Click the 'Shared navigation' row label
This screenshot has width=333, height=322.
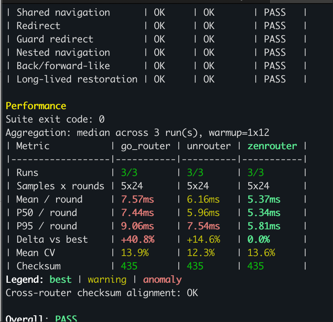63,13
